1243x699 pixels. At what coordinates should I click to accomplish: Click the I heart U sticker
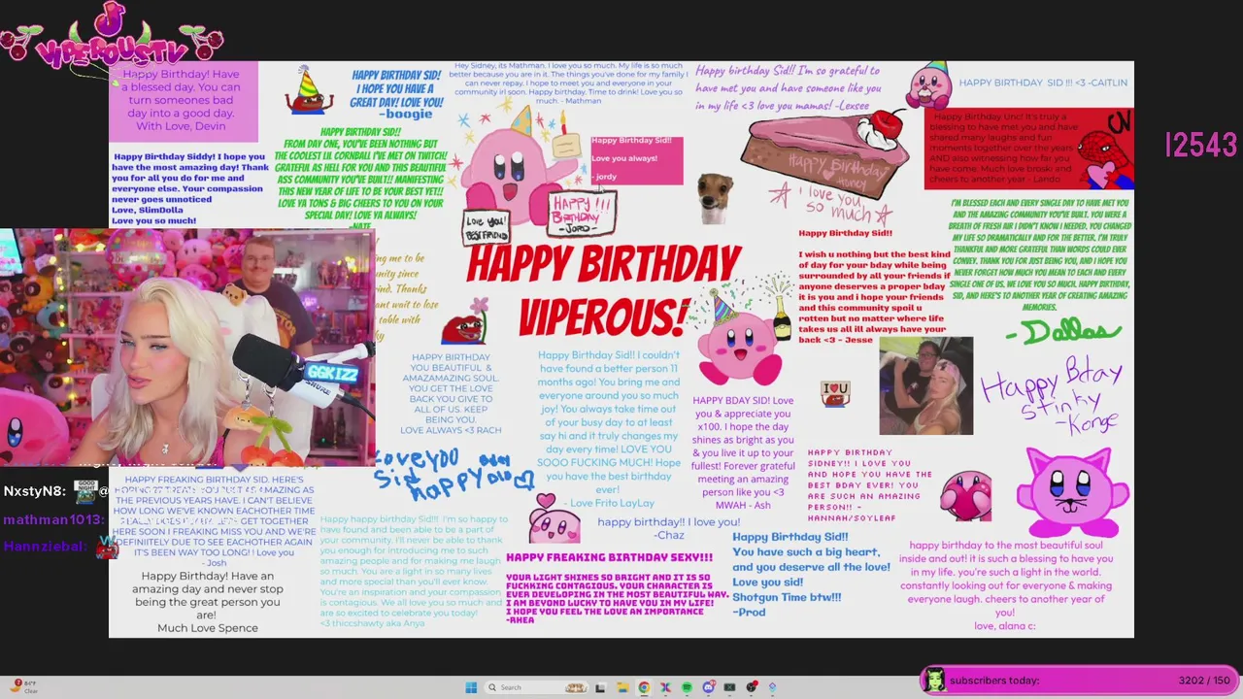point(835,393)
